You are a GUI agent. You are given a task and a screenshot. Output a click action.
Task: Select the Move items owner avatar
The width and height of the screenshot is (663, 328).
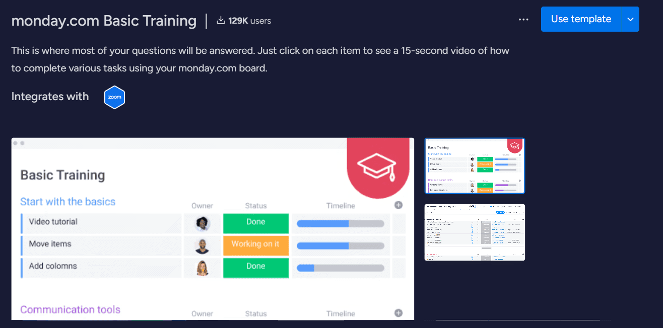[x=202, y=245]
